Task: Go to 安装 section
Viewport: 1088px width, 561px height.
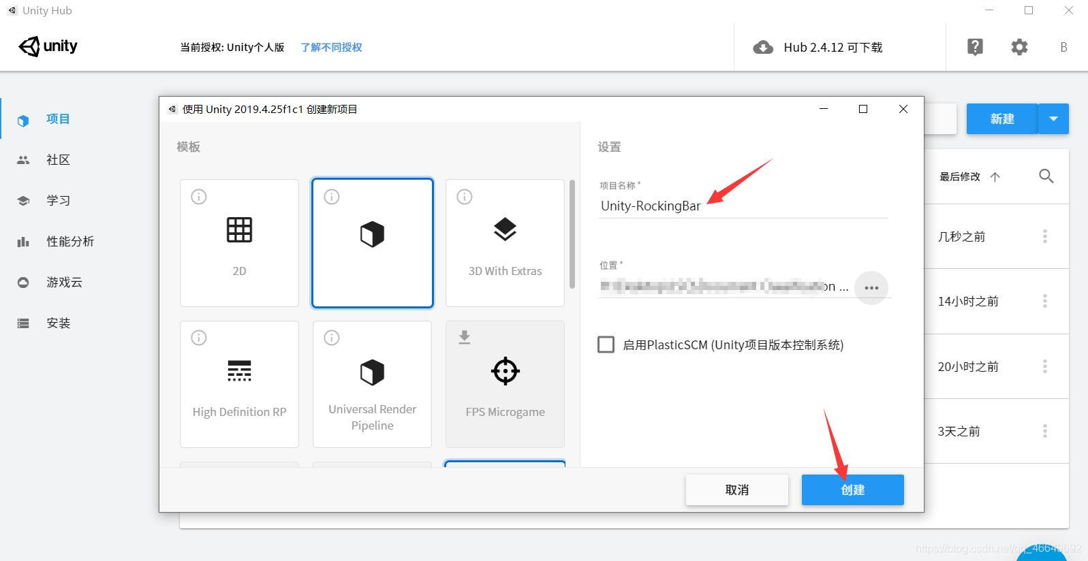Action: 58,323
